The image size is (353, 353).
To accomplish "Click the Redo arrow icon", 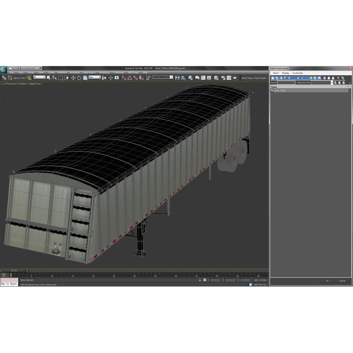I will click(30, 68).
